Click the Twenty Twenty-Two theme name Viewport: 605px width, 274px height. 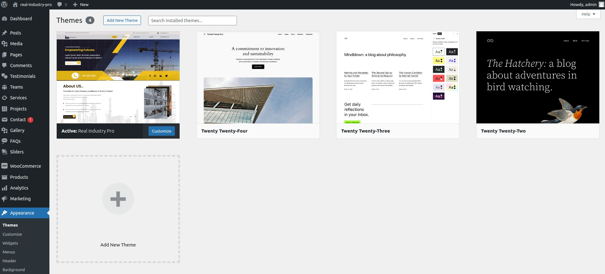pos(503,131)
